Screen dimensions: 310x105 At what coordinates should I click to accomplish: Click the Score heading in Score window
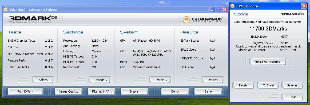(x=241, y=14)
